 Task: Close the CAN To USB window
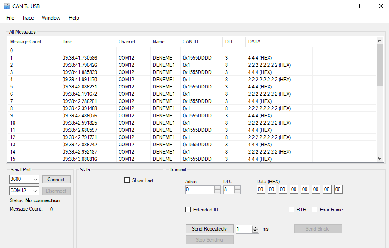pos(381,6)
